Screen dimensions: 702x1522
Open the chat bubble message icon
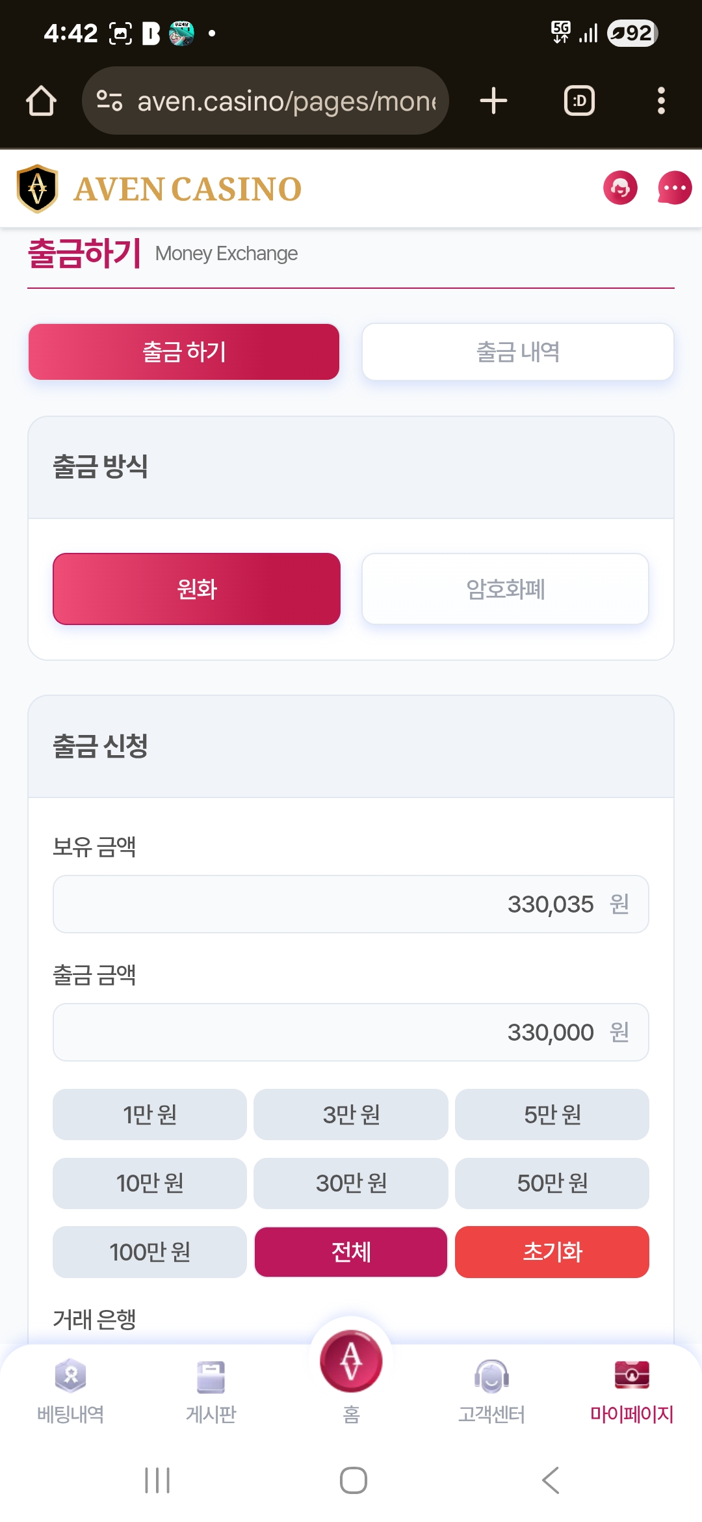[x=674, y=188]
